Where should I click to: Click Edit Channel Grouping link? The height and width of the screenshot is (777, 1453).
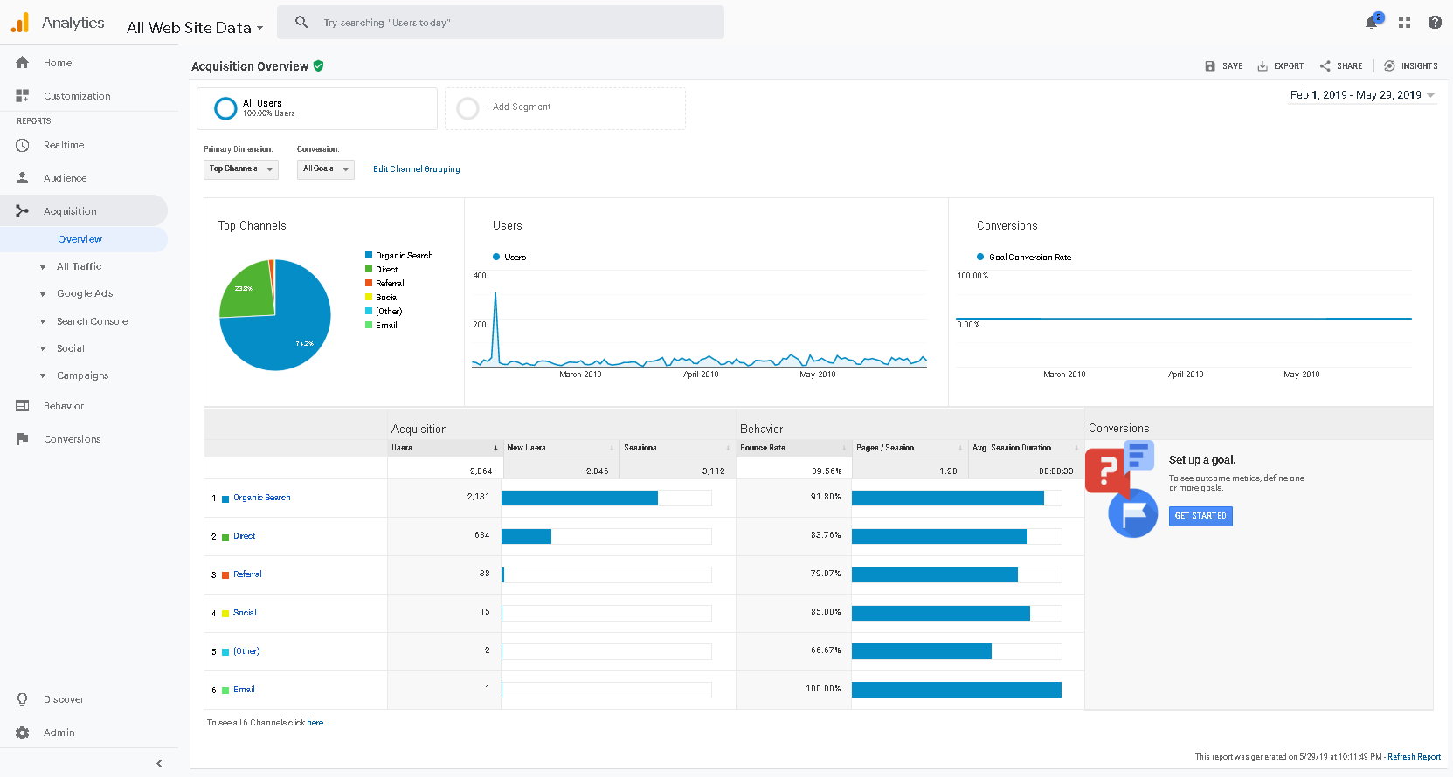tap(417, 169)
